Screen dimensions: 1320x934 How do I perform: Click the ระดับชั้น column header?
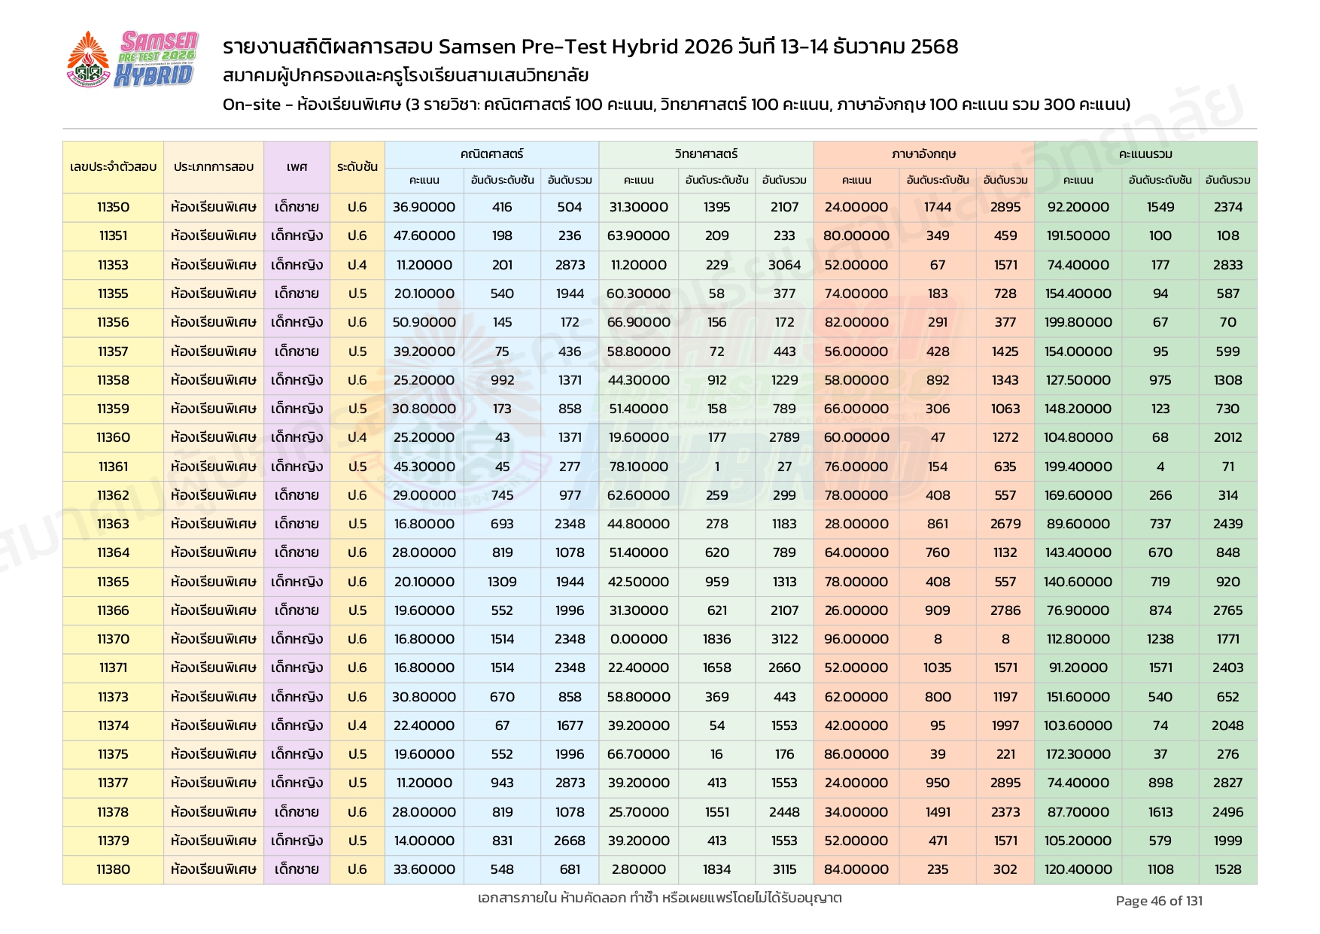[x=357, y=167]
